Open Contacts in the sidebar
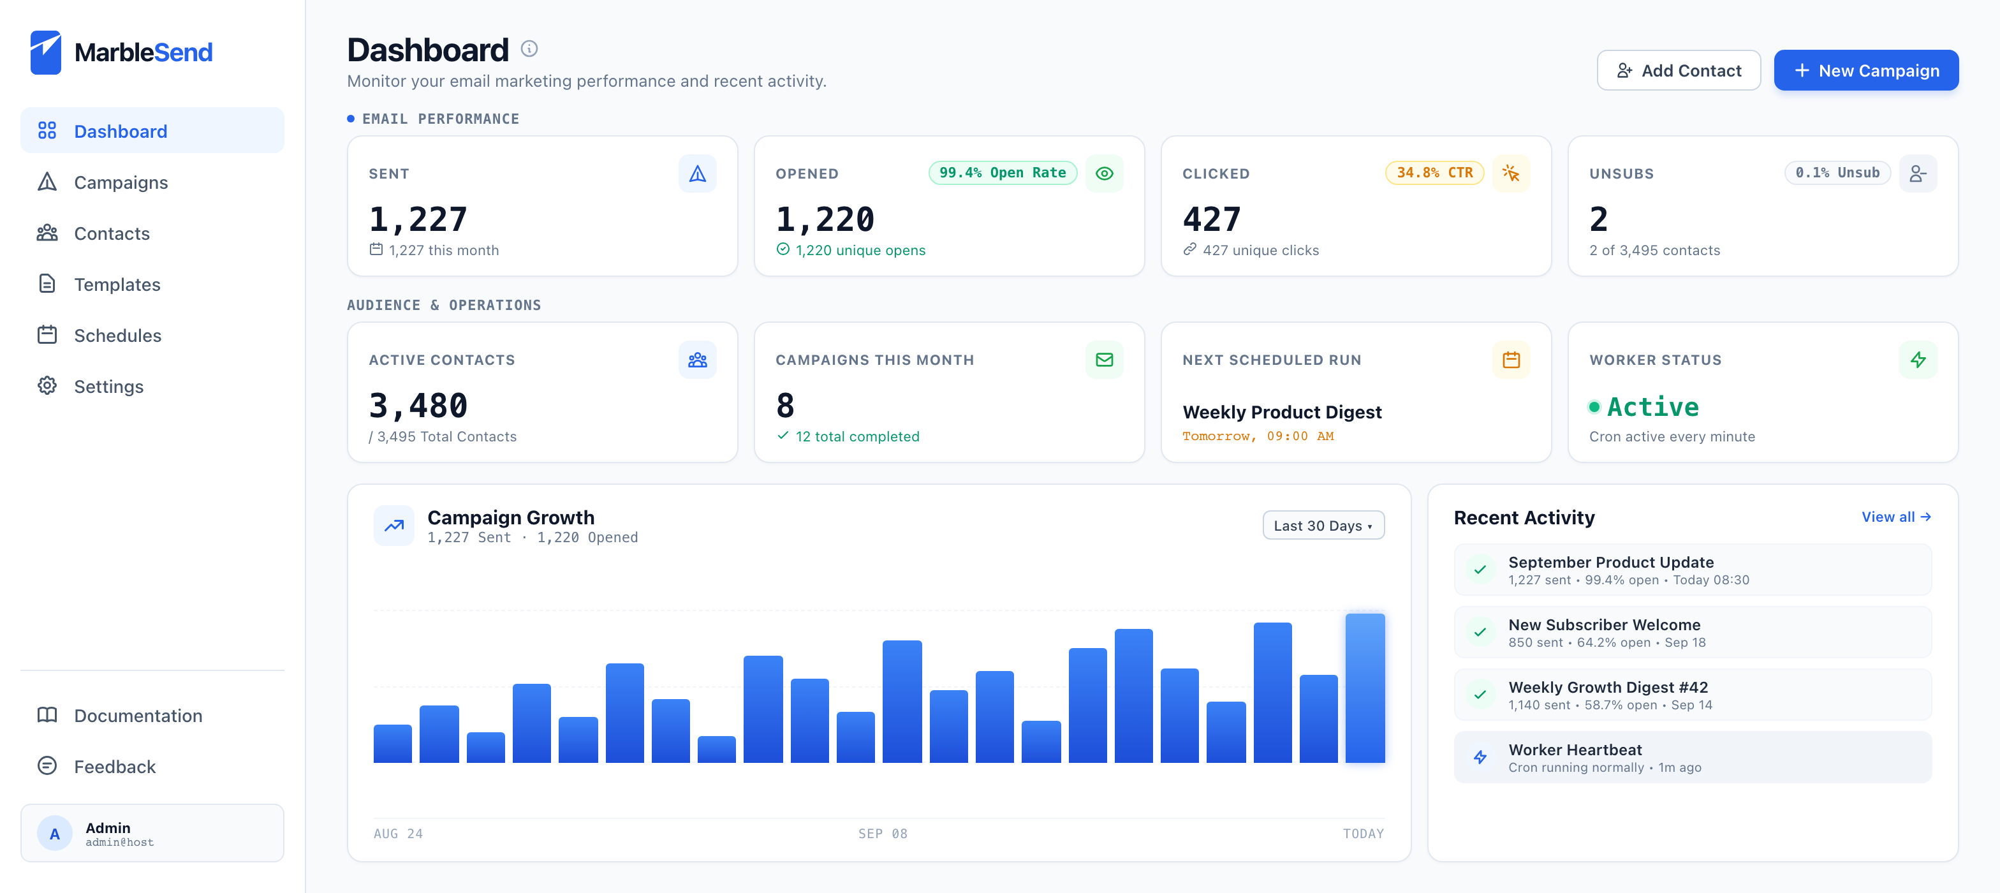The width and height of the screenshot is (2000, 893). coord(152,233)
